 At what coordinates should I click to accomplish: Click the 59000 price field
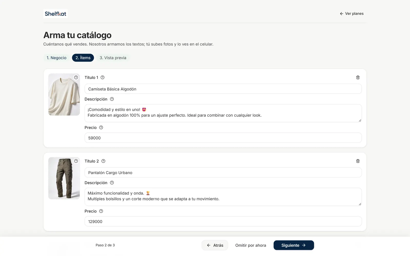[223, 138]
